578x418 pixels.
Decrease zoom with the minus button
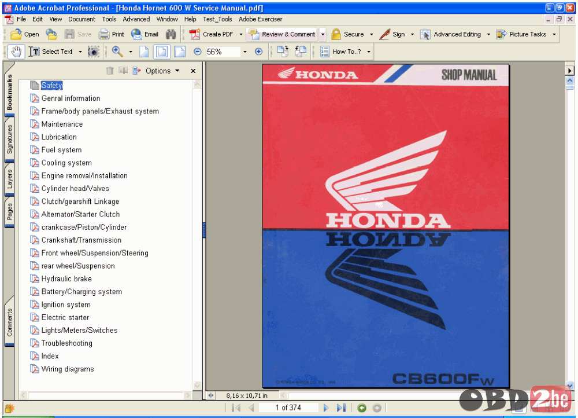pyautogui.click(x=198, y=52)
